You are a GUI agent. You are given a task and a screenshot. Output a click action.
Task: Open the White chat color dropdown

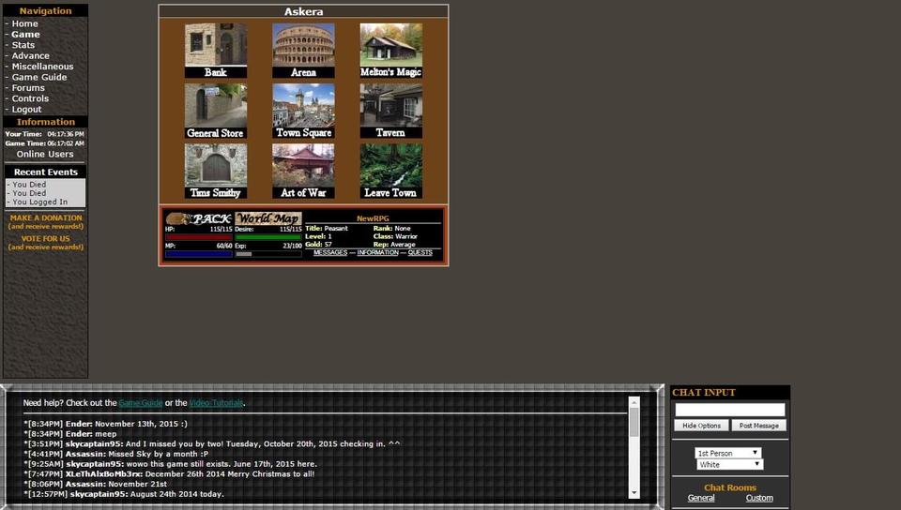click(730, 464)
